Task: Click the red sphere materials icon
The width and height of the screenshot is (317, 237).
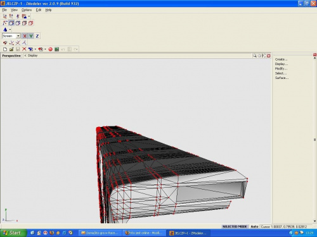Action: tap(50, 49)
